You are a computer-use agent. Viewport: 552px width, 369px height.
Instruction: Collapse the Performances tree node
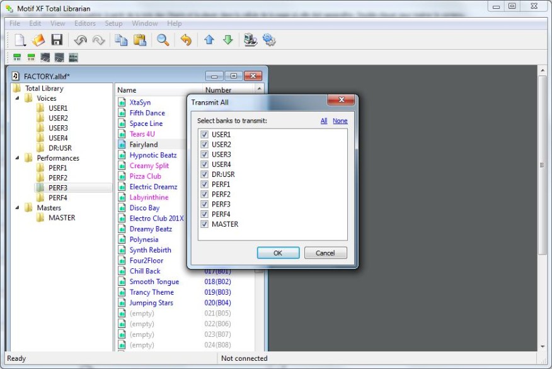click(x=17, y=158)
